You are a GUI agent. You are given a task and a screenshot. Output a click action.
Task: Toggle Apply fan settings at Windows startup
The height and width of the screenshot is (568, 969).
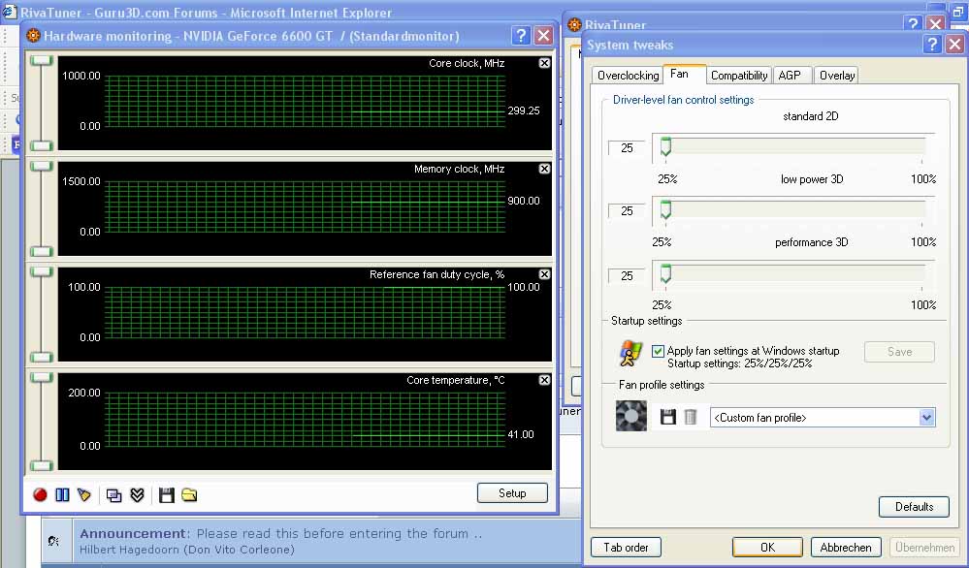pyautogui.click(x=658, y=351)
